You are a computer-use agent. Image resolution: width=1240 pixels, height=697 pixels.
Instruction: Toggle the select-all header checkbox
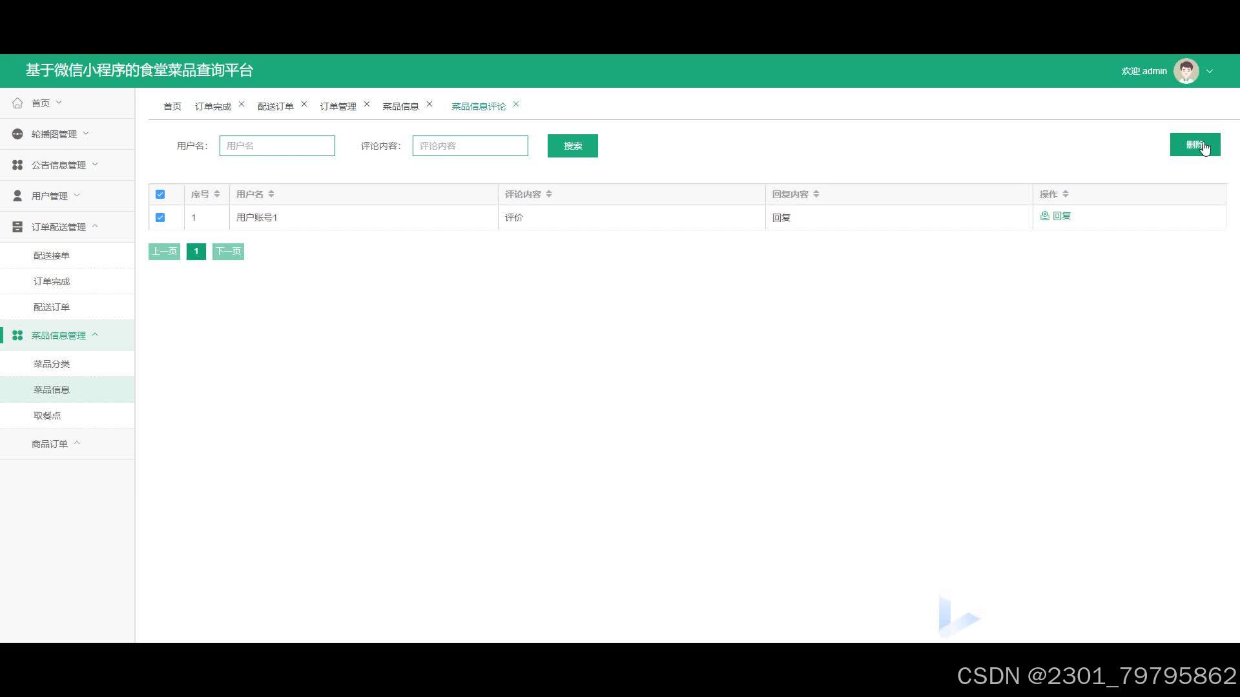coord(160,194)
